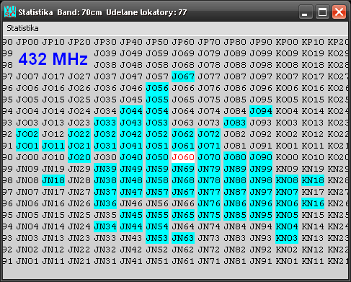
Task: Select highlighted locator JN69
Action: pos(183,169)
